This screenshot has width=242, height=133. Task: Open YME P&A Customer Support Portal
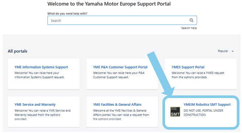tap(120, 67)
